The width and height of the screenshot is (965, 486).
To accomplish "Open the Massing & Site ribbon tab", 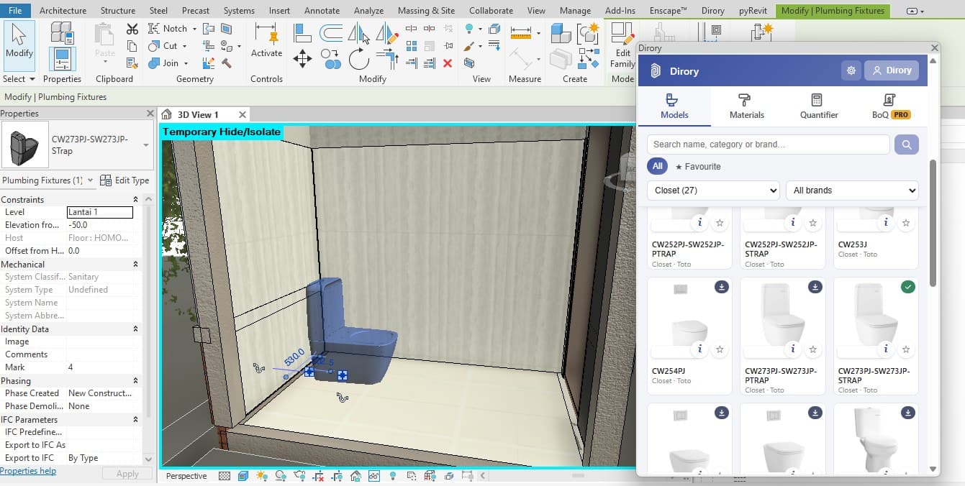I will [427, 11].
